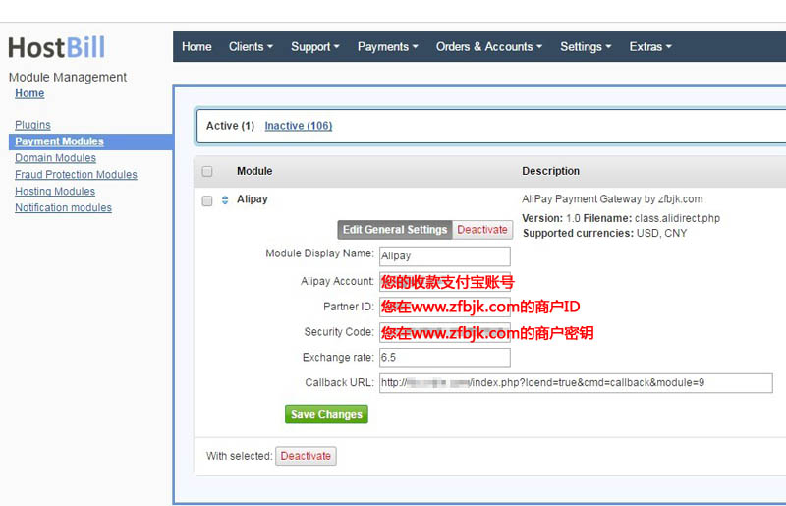The height and width of the screenshot is (506, 786).
Task: Open Home link under Module Management
Action: click(x=29, y=93)
